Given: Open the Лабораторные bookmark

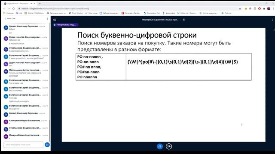Looking at the screenshot, I should click(109, 13).
